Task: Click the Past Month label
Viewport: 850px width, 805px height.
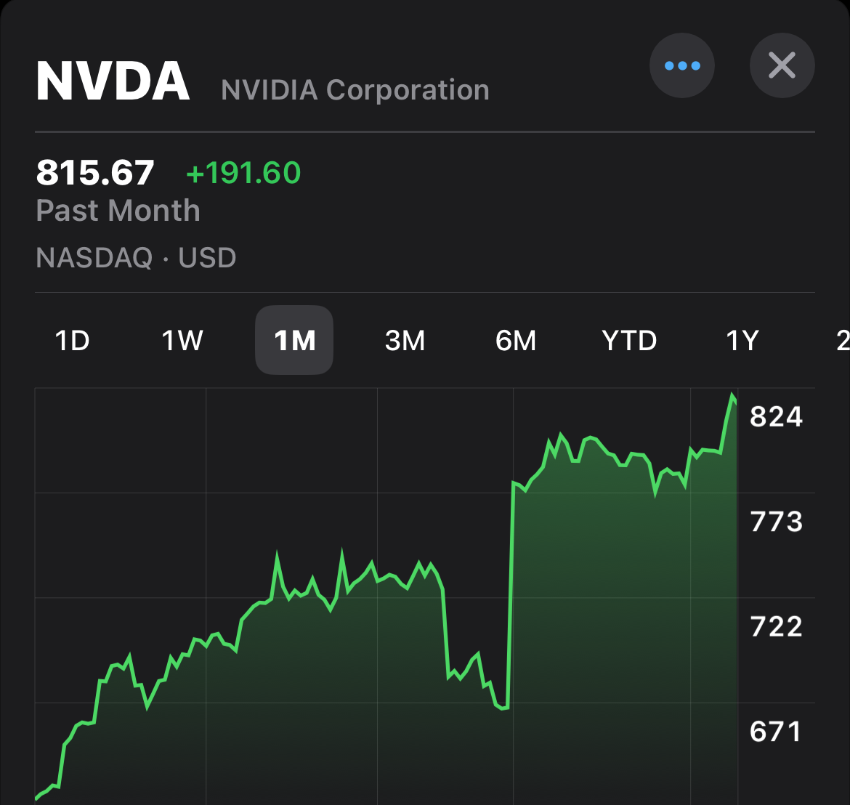Action: [118, 211]
